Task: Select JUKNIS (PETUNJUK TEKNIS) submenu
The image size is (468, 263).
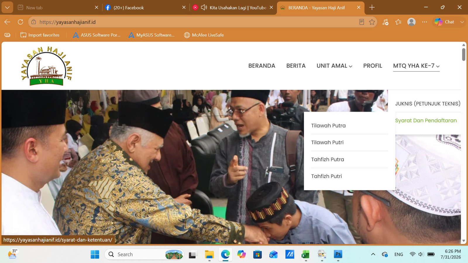Action: coord(428,104)
